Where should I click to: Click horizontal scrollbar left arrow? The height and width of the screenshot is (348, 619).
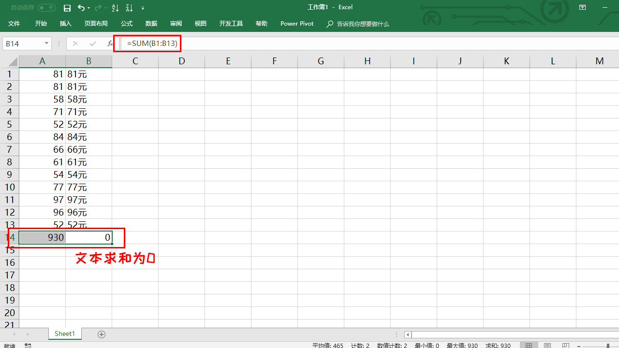[408, 334]
